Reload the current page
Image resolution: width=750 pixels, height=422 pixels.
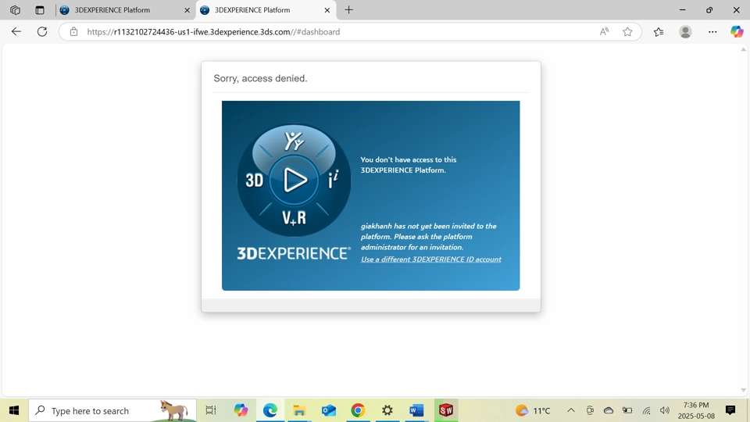[x=42, y=31]
